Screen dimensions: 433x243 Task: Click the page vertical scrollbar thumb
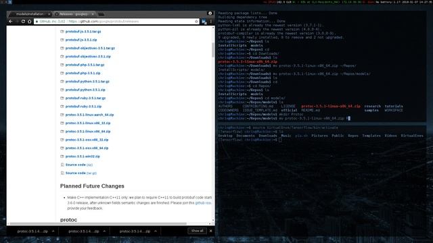coord(213,50)
